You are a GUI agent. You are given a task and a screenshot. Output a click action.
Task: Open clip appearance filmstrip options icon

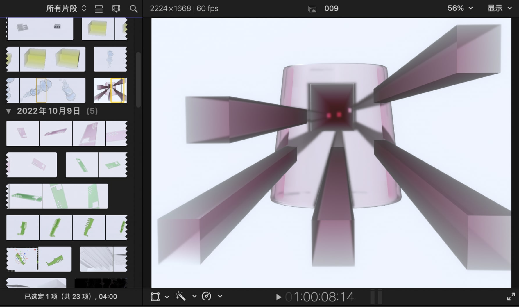click(116, 9)
